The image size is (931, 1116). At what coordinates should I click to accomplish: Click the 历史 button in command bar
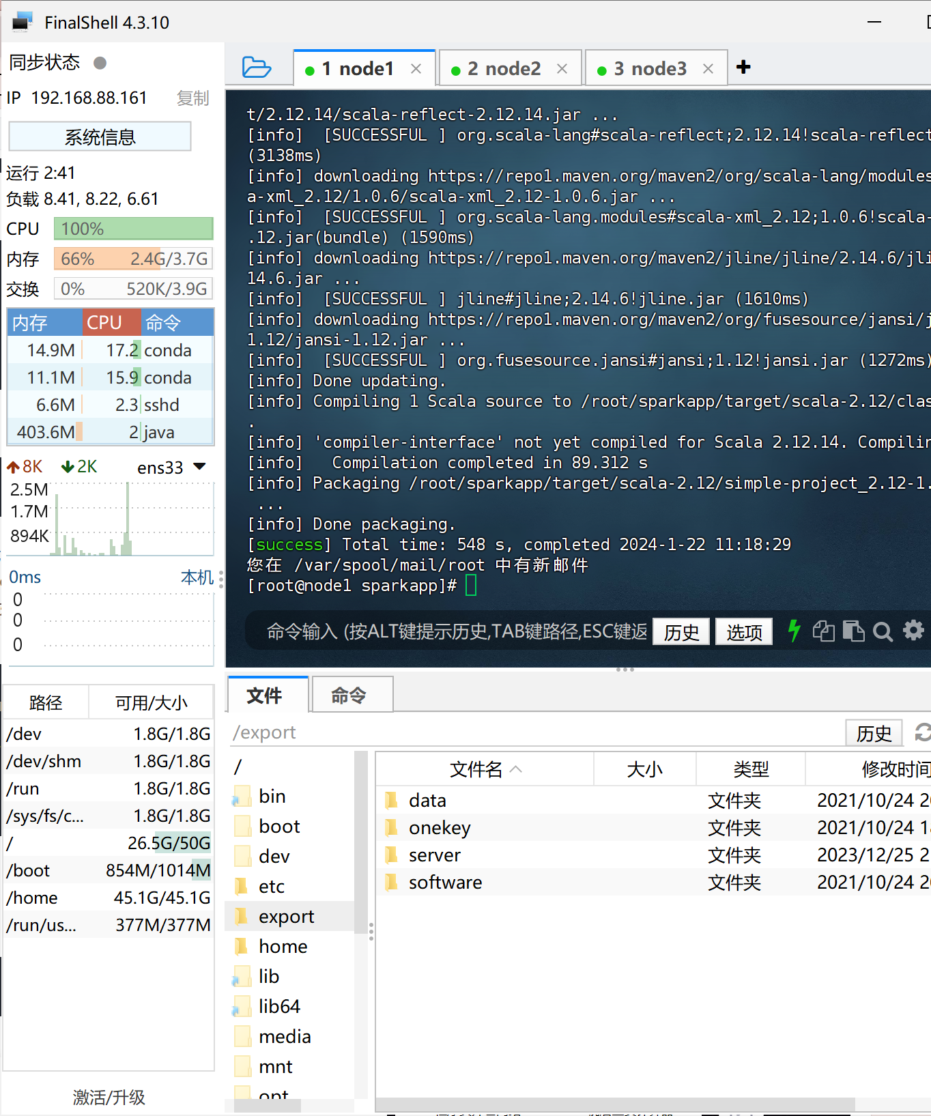click(681, 632)
